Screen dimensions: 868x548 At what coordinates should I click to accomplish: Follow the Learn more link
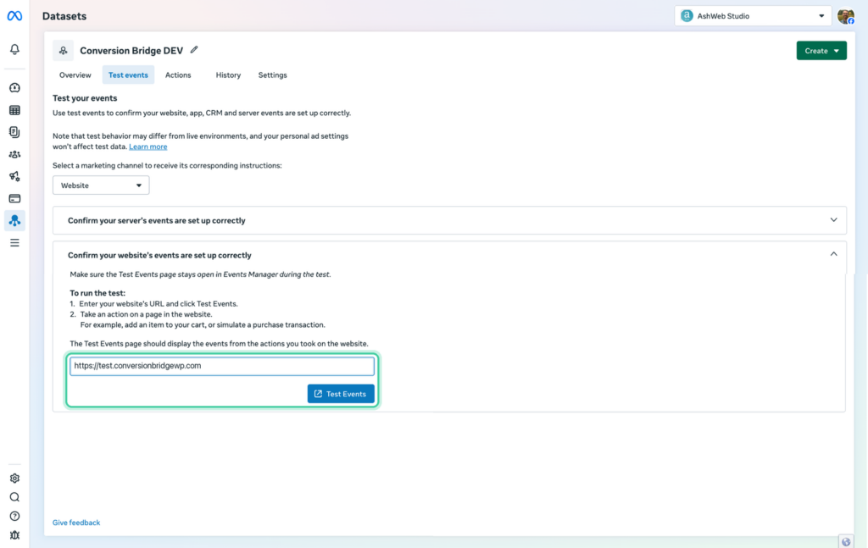[147, 147]
